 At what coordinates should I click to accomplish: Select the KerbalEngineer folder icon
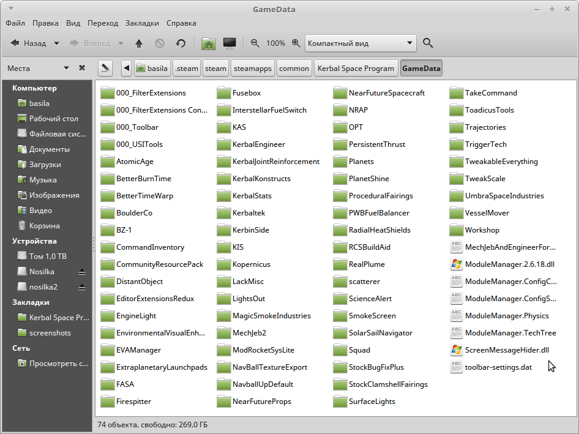tap(224, 144)
